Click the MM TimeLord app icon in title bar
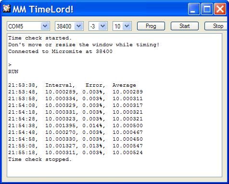 (7, 9)
